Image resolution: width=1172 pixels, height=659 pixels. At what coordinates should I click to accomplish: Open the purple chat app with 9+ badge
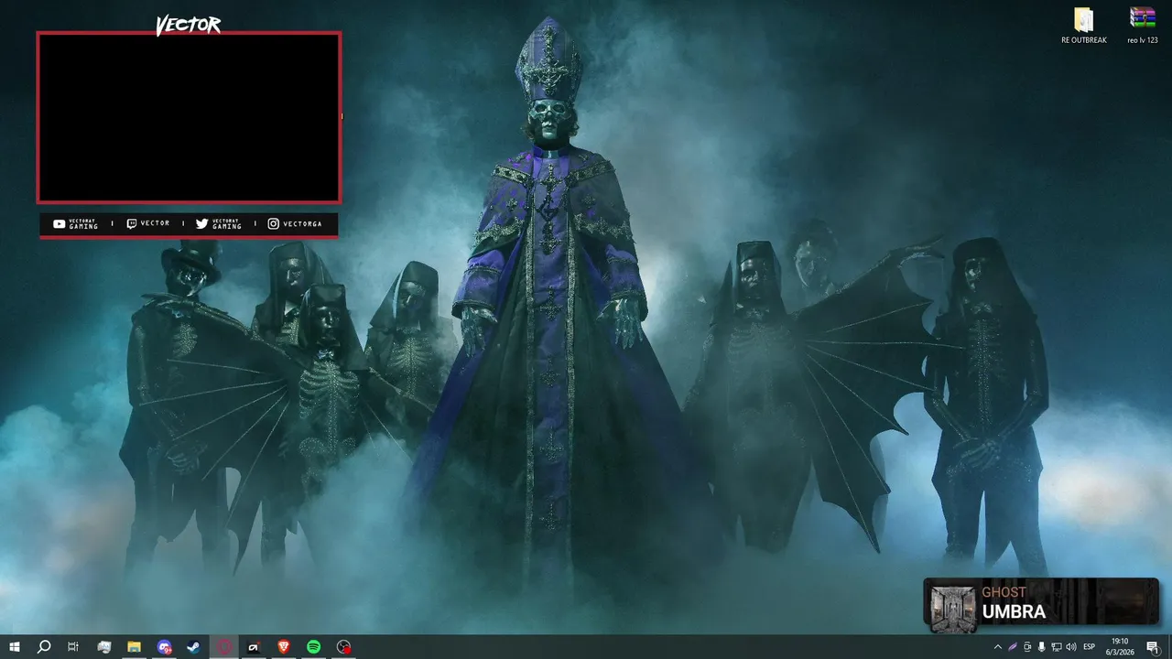164,647
